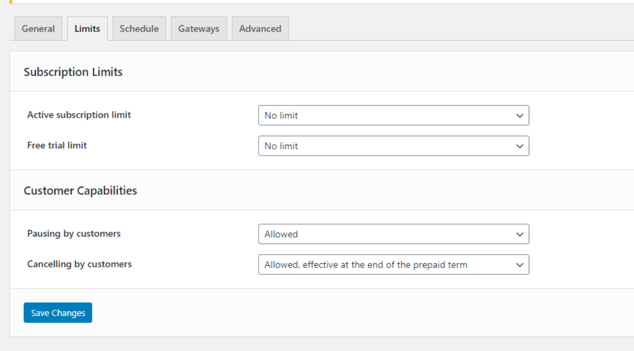Click chevron arrow on Active subscription limit select
634x351 pixels.
click(520, 116)
